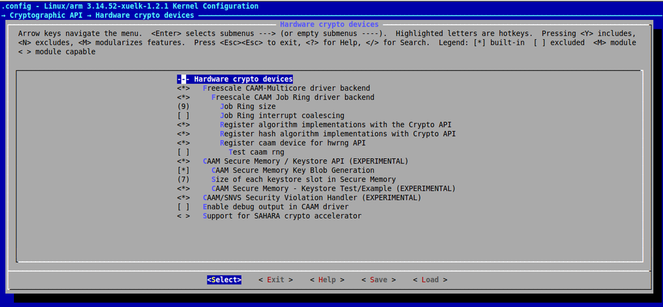
Task: Click the < Load > button
Action: (x=430, y=280)
